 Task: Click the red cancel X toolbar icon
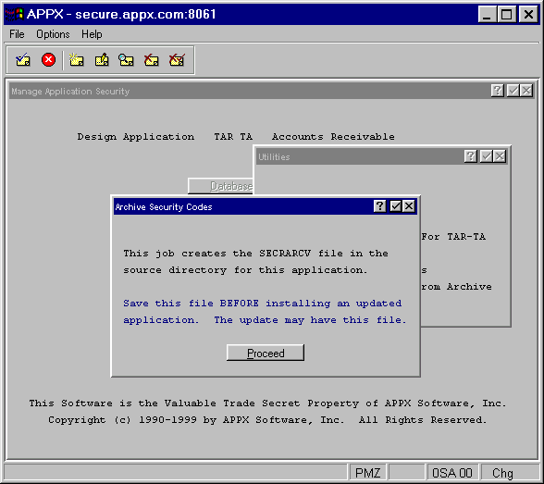[x=48, y=60]
